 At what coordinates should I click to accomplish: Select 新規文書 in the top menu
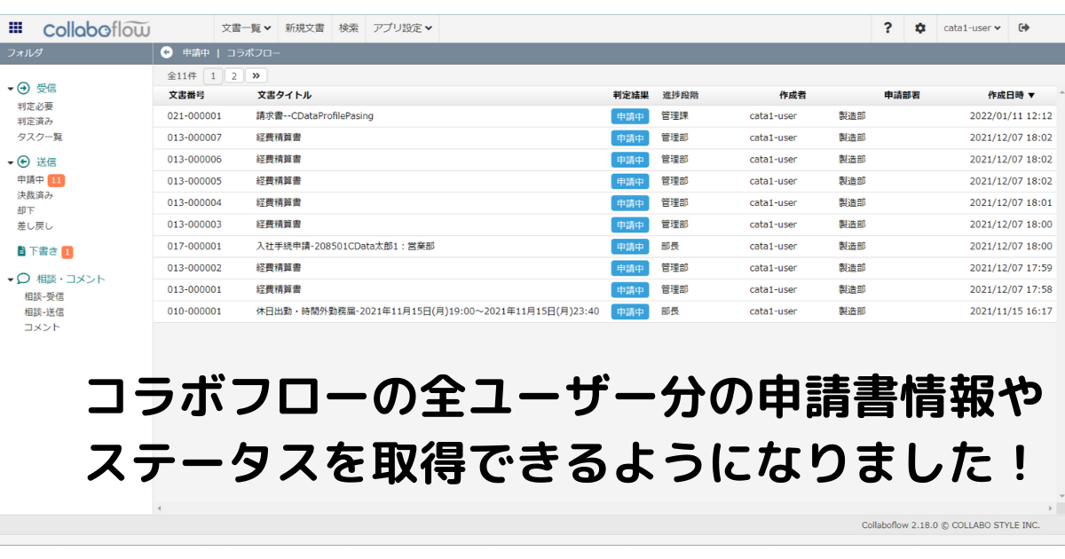click(304, 28)
